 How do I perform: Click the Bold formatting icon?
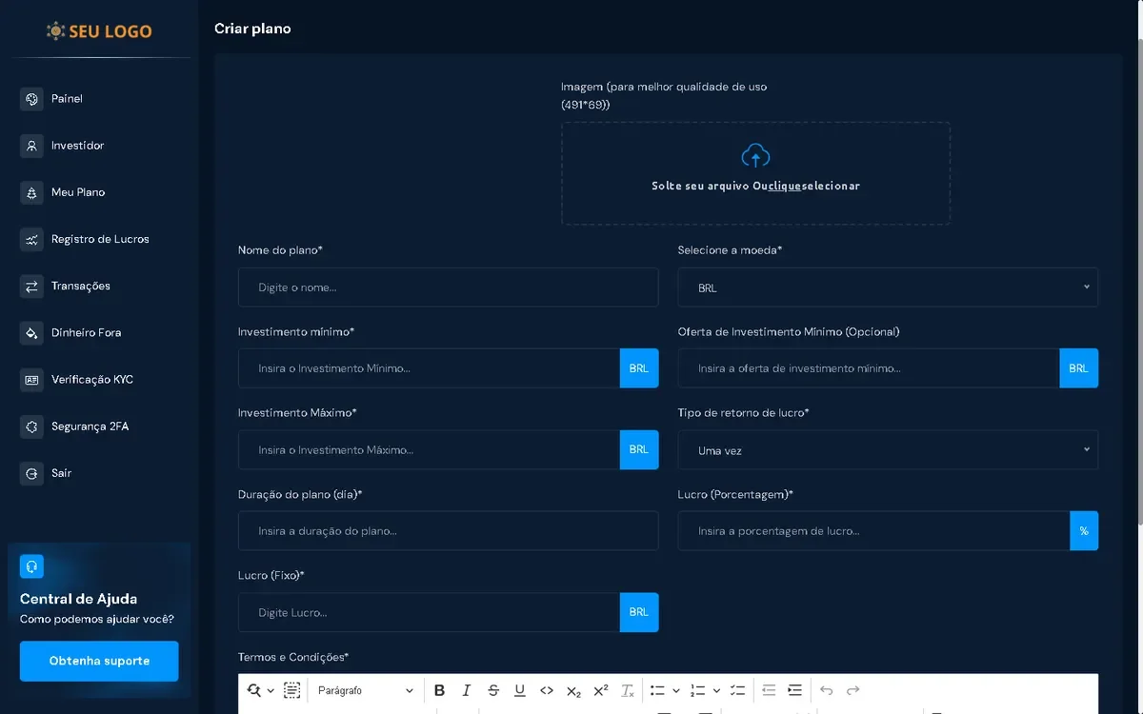point(439,690)
